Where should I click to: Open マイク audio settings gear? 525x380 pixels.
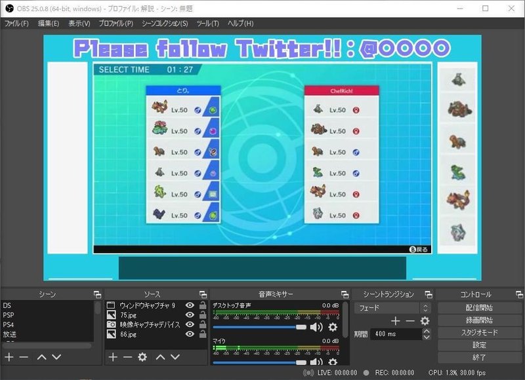[x=333, y=362]
